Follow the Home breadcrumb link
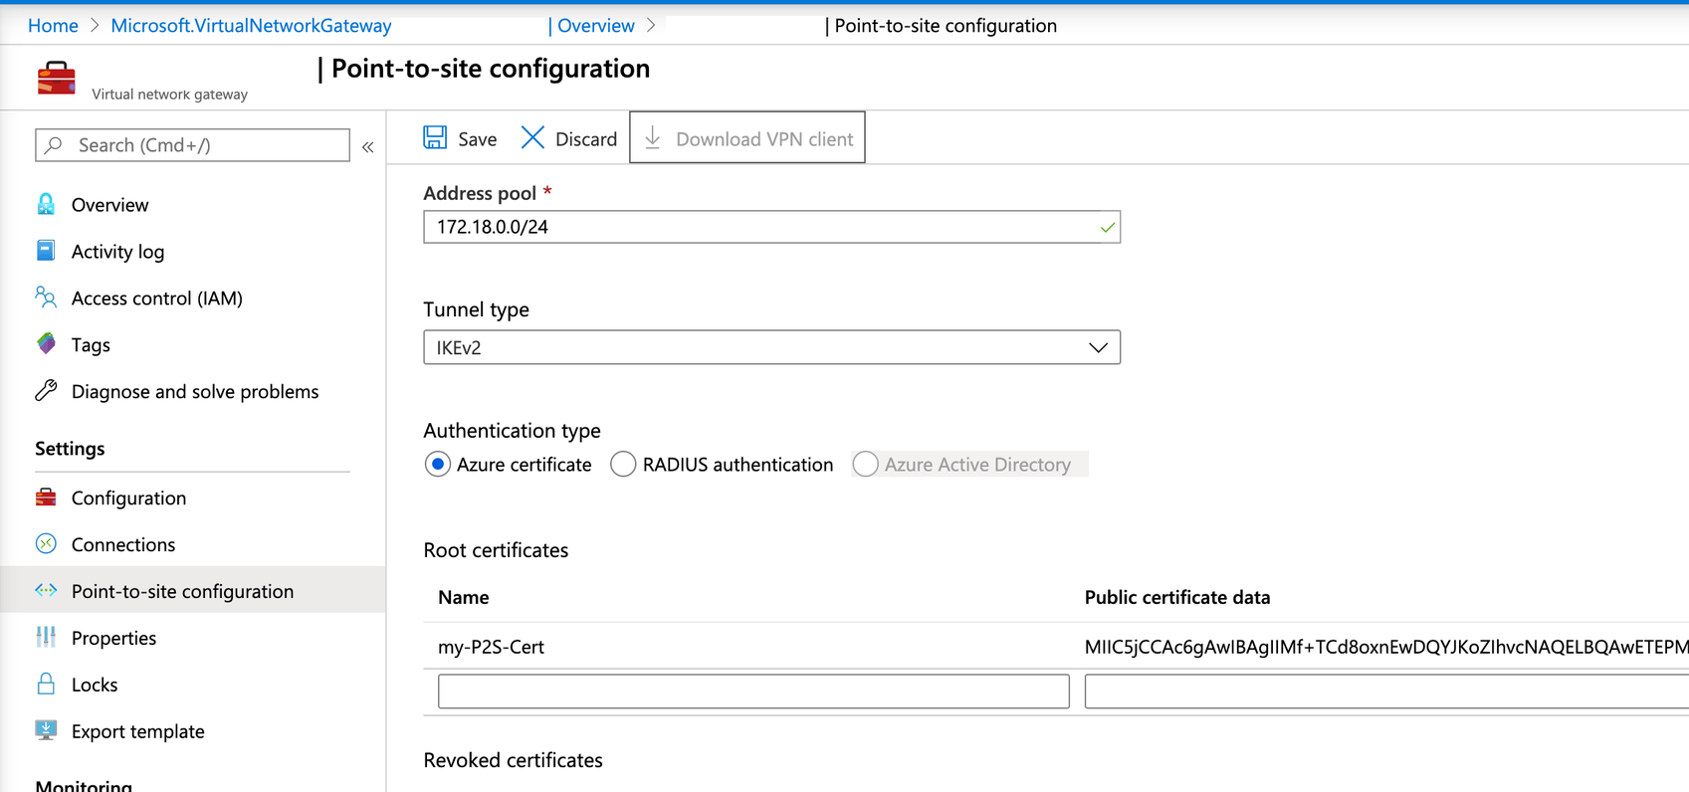The image size is (1689, 792). (x=53, y=26)
